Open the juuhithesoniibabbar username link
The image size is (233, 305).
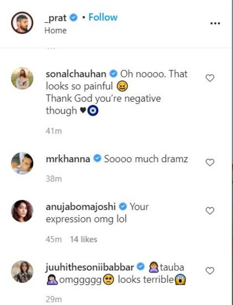tap(90, 267)
